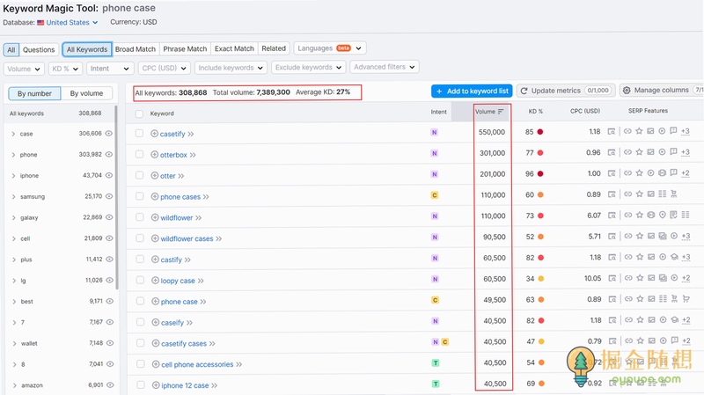
Task: Select the By volume sorting option
Action: (x=86, y=93)
